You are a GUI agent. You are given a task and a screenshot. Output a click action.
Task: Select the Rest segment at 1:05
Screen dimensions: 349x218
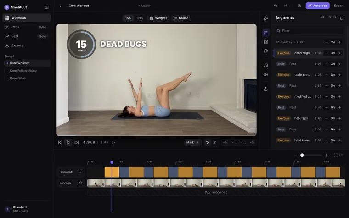point(309,64)
